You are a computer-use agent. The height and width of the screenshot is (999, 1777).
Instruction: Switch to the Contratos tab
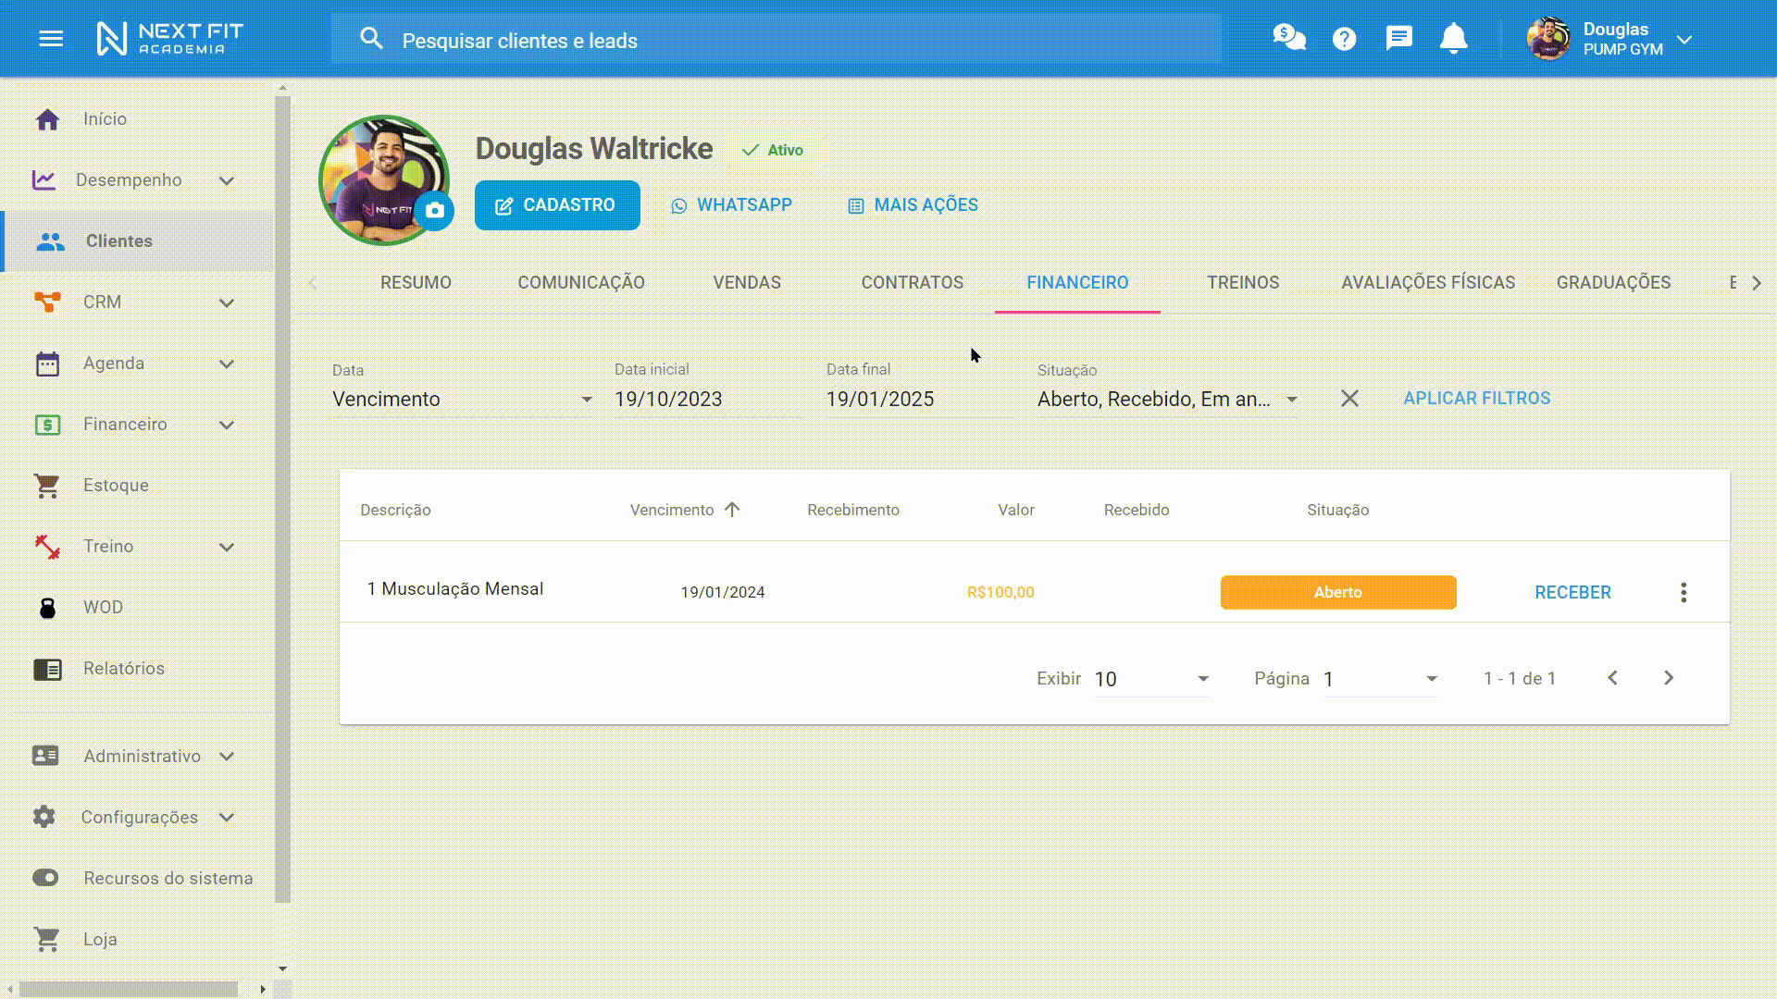(x=912, y=283)
